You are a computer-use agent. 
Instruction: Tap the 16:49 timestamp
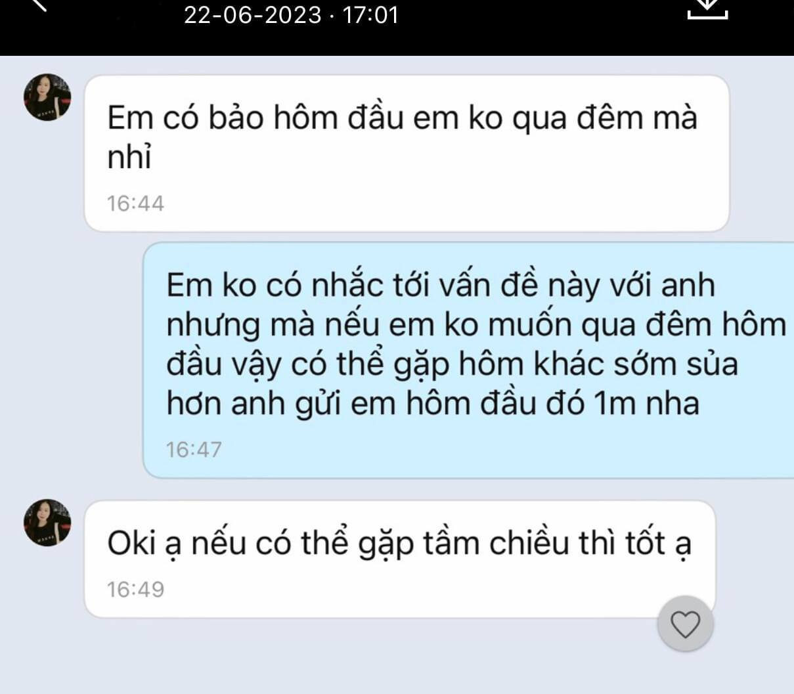(x=135, y=589)
